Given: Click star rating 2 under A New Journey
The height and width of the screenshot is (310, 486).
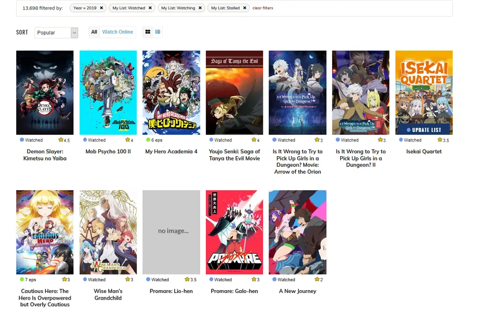Looking at the screenshot, I should tap(319, 279).
